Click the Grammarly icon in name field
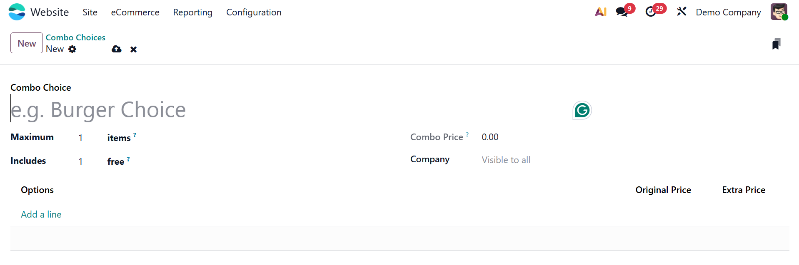 click(582, 110)
